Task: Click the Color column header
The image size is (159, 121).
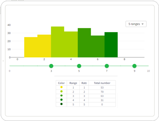Action: pyautogui.click(x=61, y=83)
